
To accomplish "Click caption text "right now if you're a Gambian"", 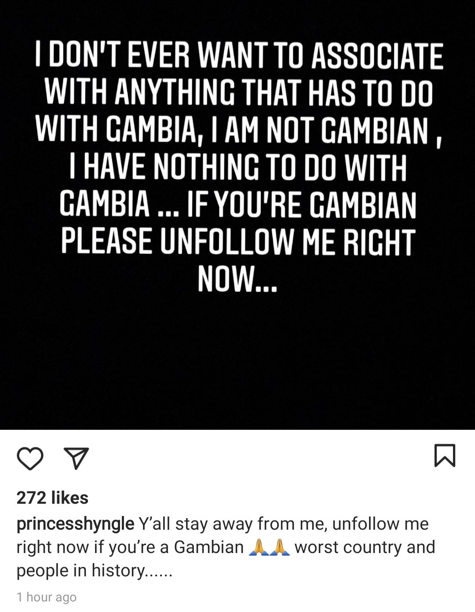I will tap(130, 547).
